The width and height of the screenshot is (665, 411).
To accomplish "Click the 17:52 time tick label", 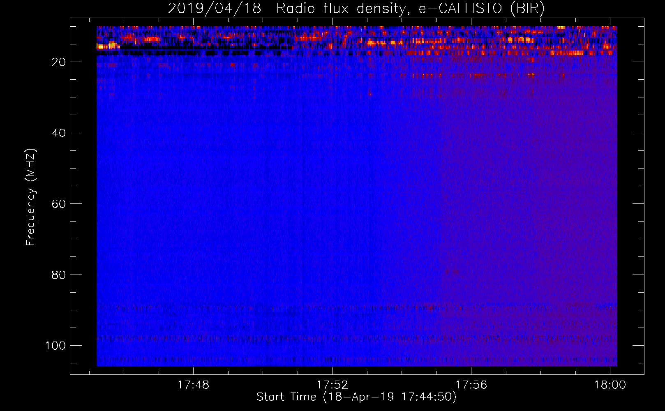I will (332, 385).
